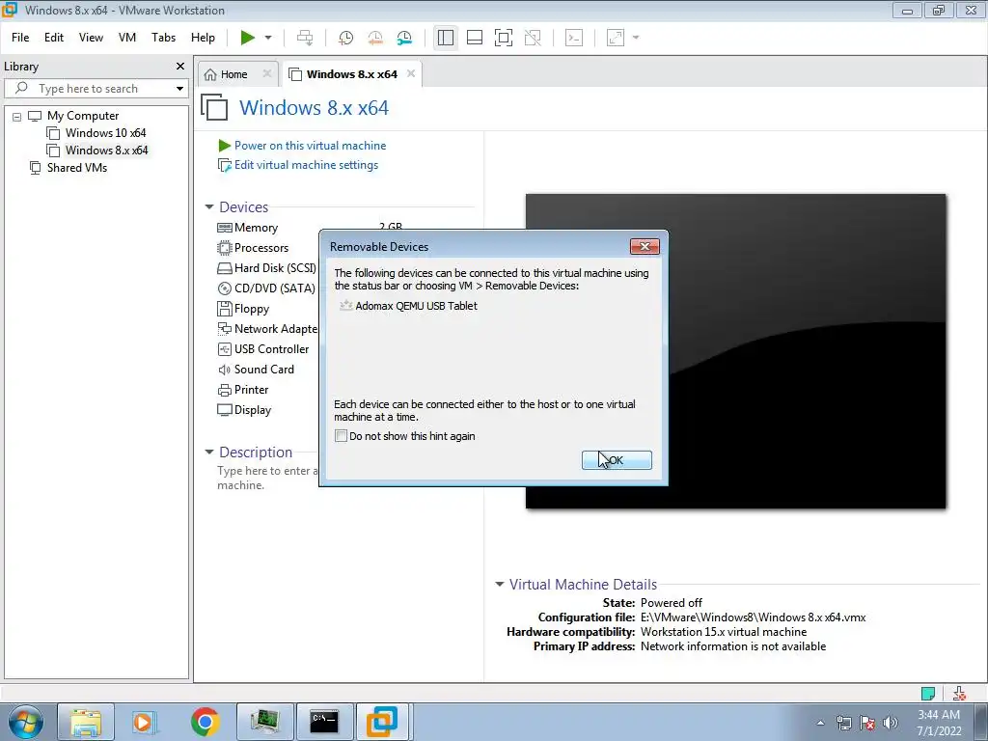
Task: Launch Google Chrome from the taskbar
Action: 206,722
